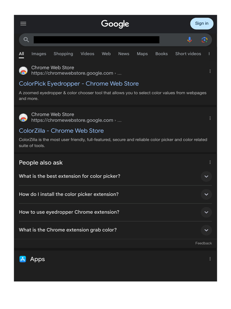This screenshot has width=231, height=309.
Task: Switch to the Images tab
Action: [x=39, y=54]
